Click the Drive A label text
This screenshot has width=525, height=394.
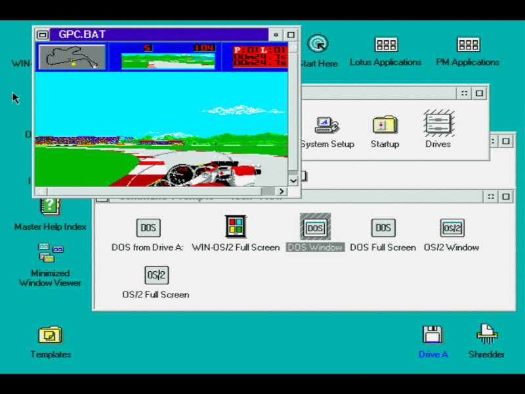click(433, 354)
